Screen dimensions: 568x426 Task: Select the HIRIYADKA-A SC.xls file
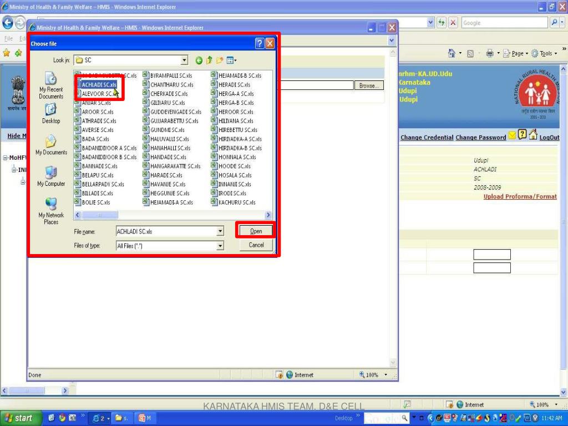236,139
